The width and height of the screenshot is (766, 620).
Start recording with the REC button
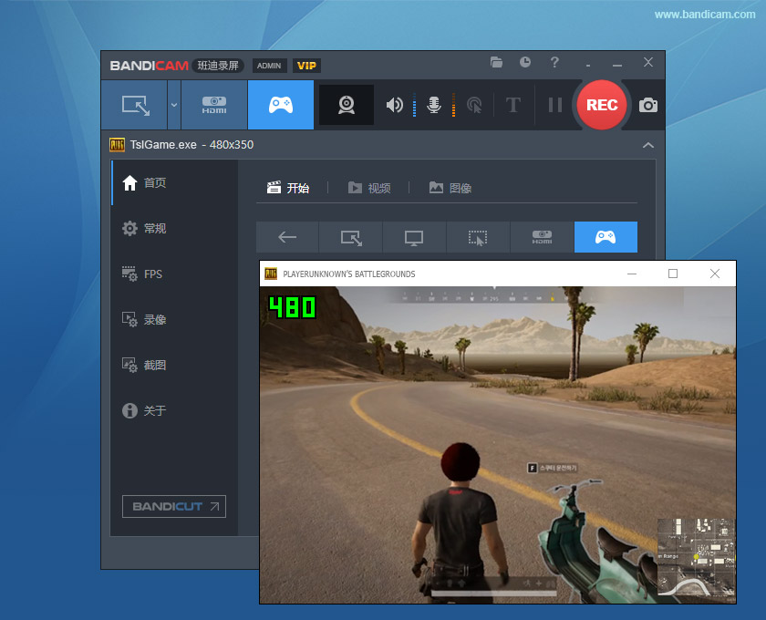pos(602,105)
